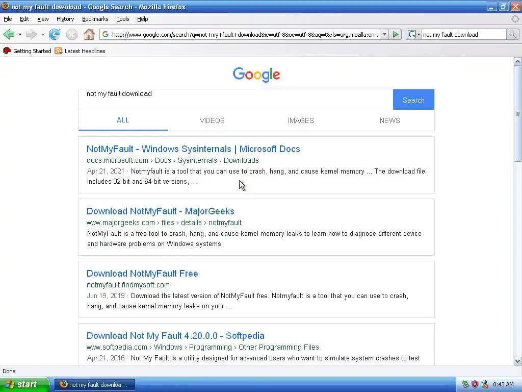
Task: Click the Firefox icon in title bar
Action: pyautogui.click(x=5, y=6)
